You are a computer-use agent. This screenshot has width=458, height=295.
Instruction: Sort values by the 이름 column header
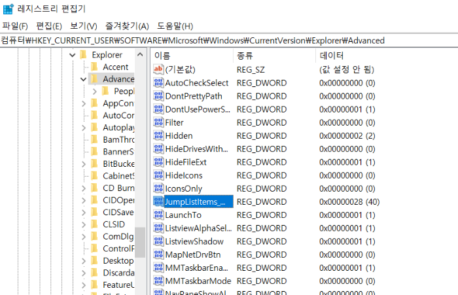(x=192, y=56)
